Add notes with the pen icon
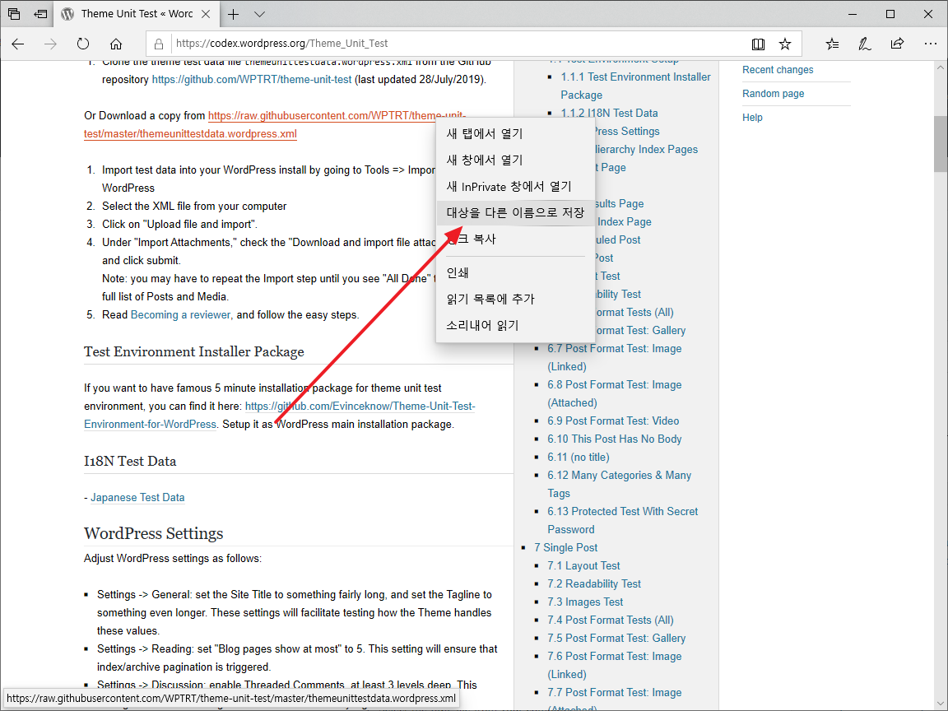 click(865, 44)
